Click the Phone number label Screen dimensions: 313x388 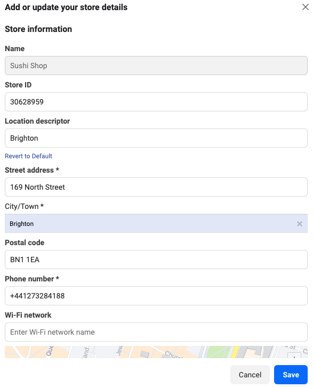tap(32, 279)
